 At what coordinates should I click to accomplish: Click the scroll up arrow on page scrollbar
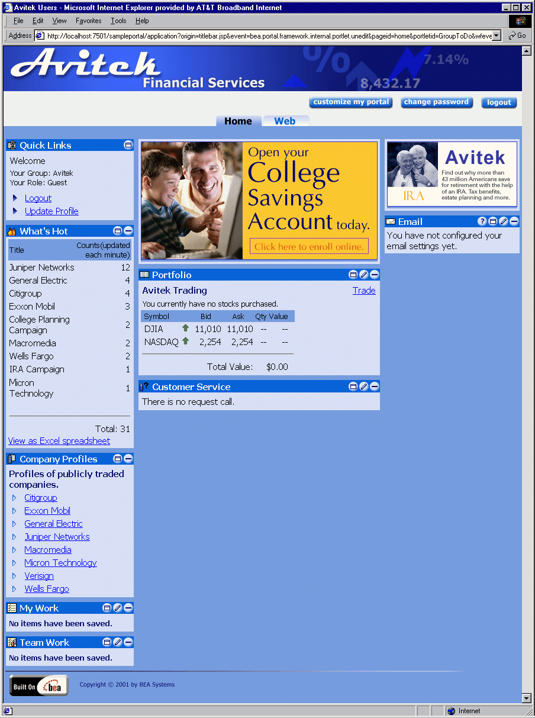click(527, 51)
